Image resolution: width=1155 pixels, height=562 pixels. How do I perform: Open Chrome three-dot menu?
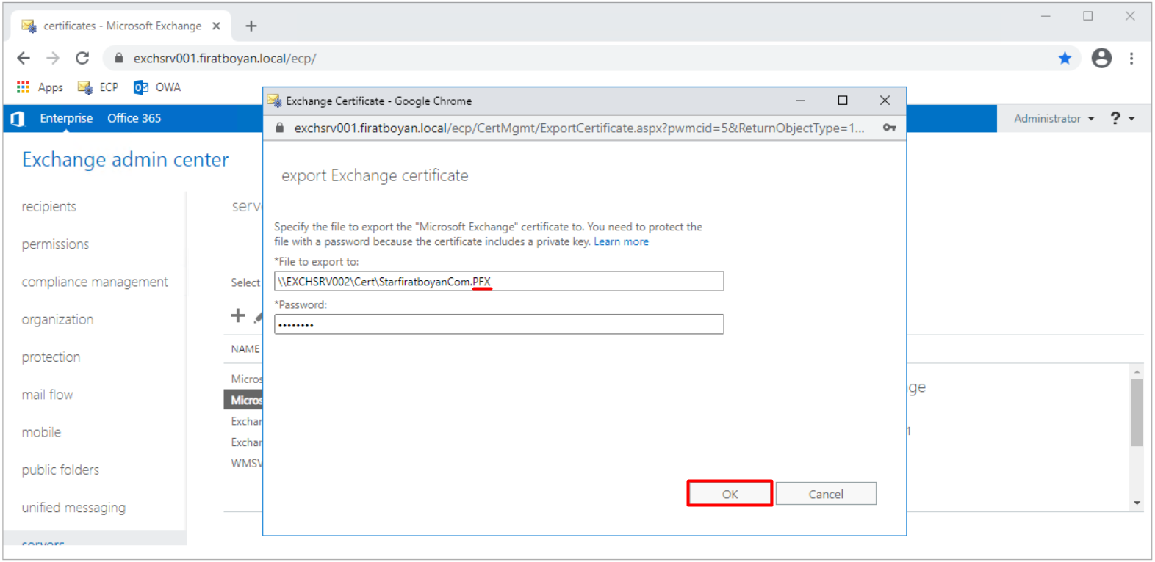(1131, 58)
